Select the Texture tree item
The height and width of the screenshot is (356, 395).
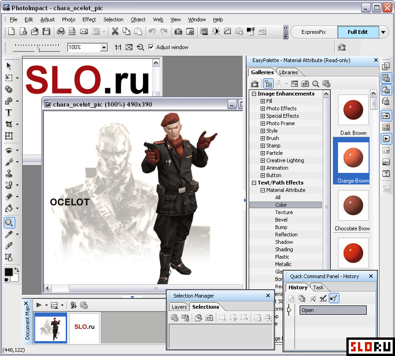point(284,212)
